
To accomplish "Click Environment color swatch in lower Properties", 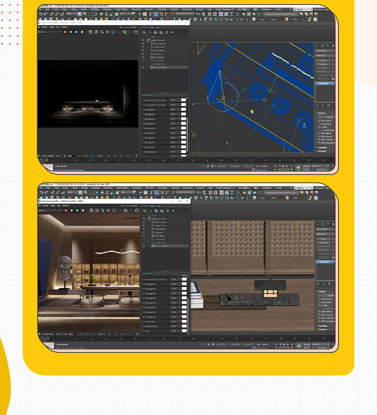I will coord(184,322).
